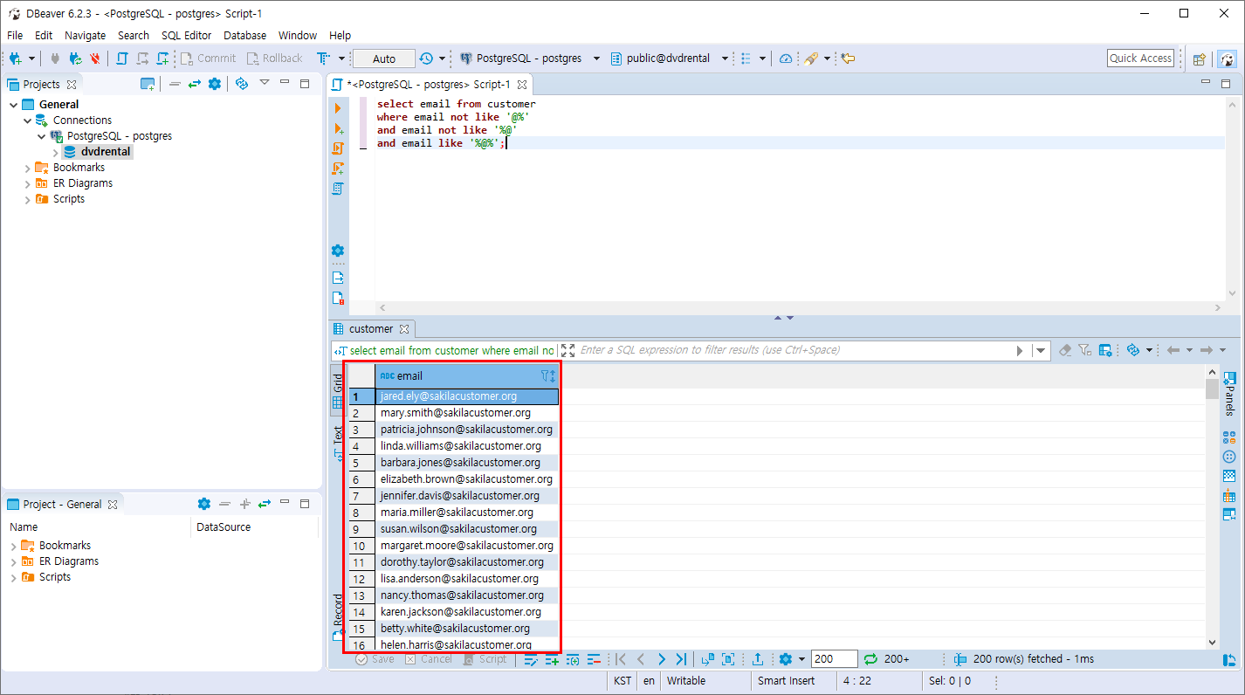The image size is (1245, 695).
Task: Click the email column header
Action: tap(467, 375)
